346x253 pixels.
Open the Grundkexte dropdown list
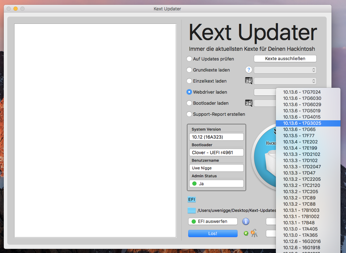[285, 70]
